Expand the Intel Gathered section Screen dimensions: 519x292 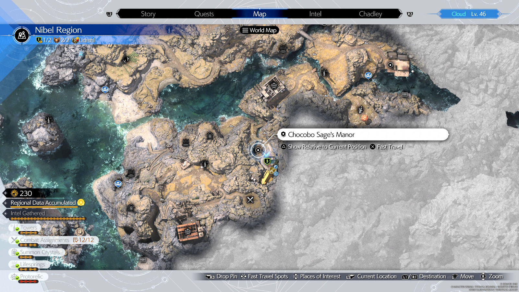tap(28, 213)
